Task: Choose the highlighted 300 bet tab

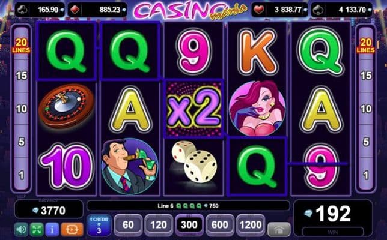Action: pyautogui.click(x=189, y=225)
